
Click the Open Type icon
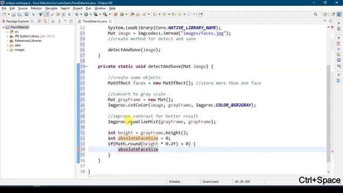click(132, 14)
